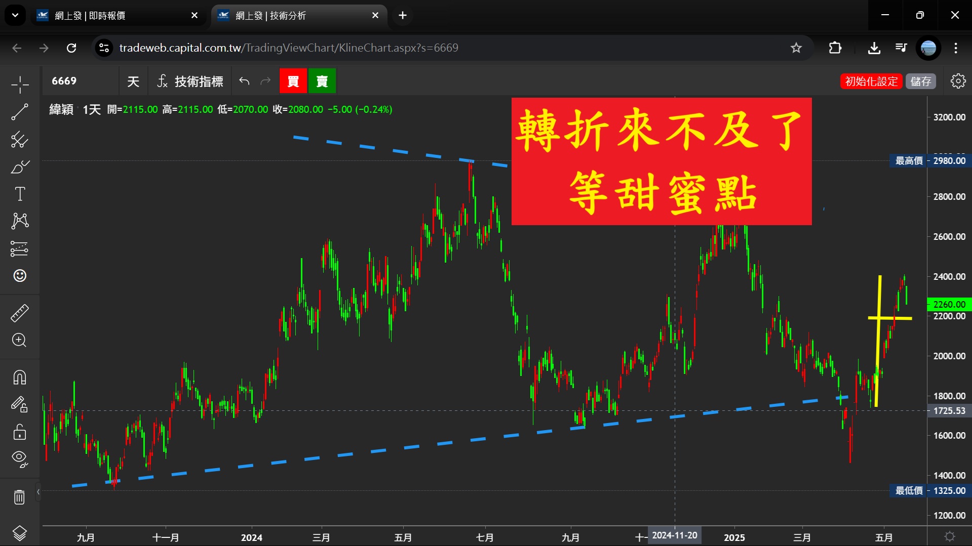Click the 最高價 2980.00 price label
Viewport: 972px width, 546px height.
tap(930, 161)
